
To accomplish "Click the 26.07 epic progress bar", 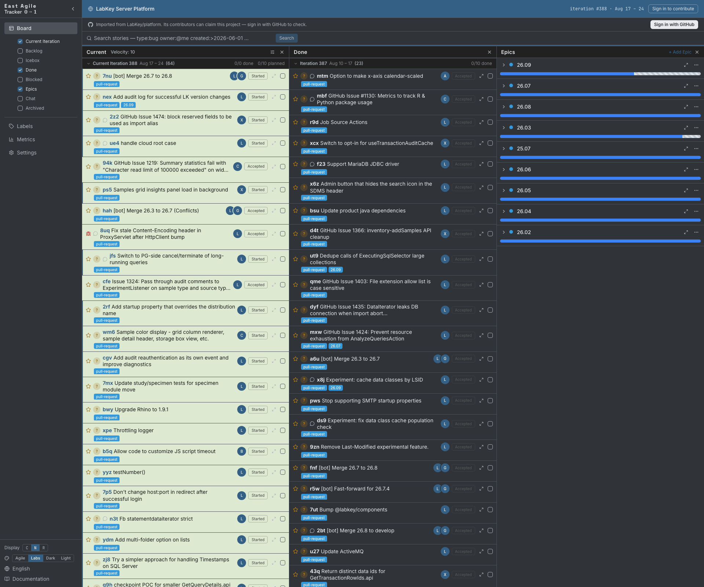I will (600, 95).
